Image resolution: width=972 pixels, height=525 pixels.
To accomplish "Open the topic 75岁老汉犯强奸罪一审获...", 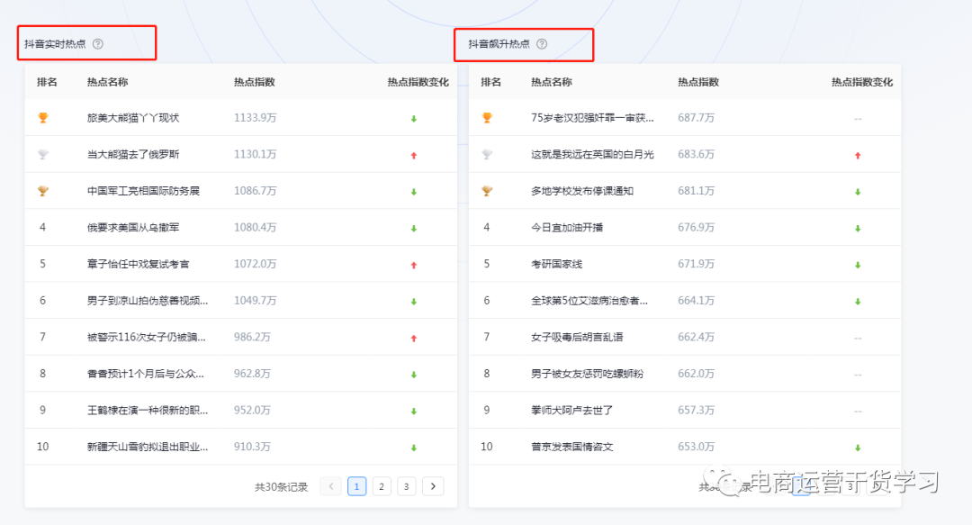I will pyautogui.click(x=592, y=118).
